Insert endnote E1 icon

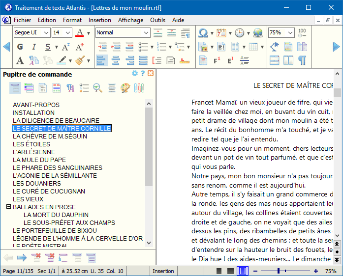point(231,60)
